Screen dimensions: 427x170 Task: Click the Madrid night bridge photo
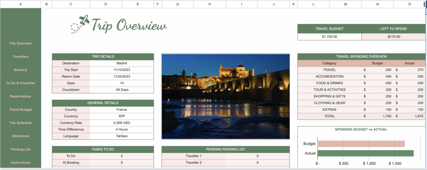point(225,96)
